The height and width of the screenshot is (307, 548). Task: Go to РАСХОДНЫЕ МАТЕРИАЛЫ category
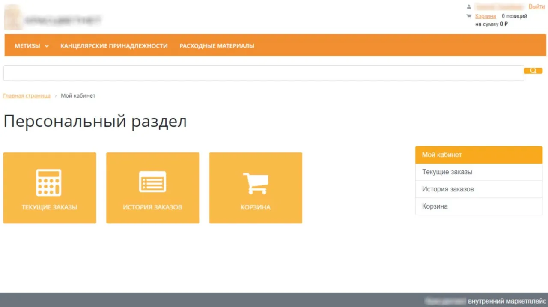tap(217, 46)
